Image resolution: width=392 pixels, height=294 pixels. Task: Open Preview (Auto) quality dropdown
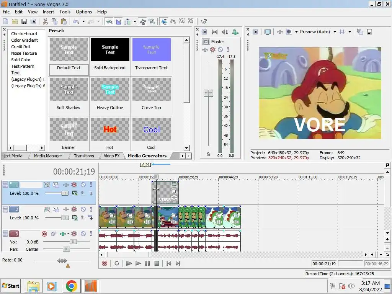[x=335, y=32]
